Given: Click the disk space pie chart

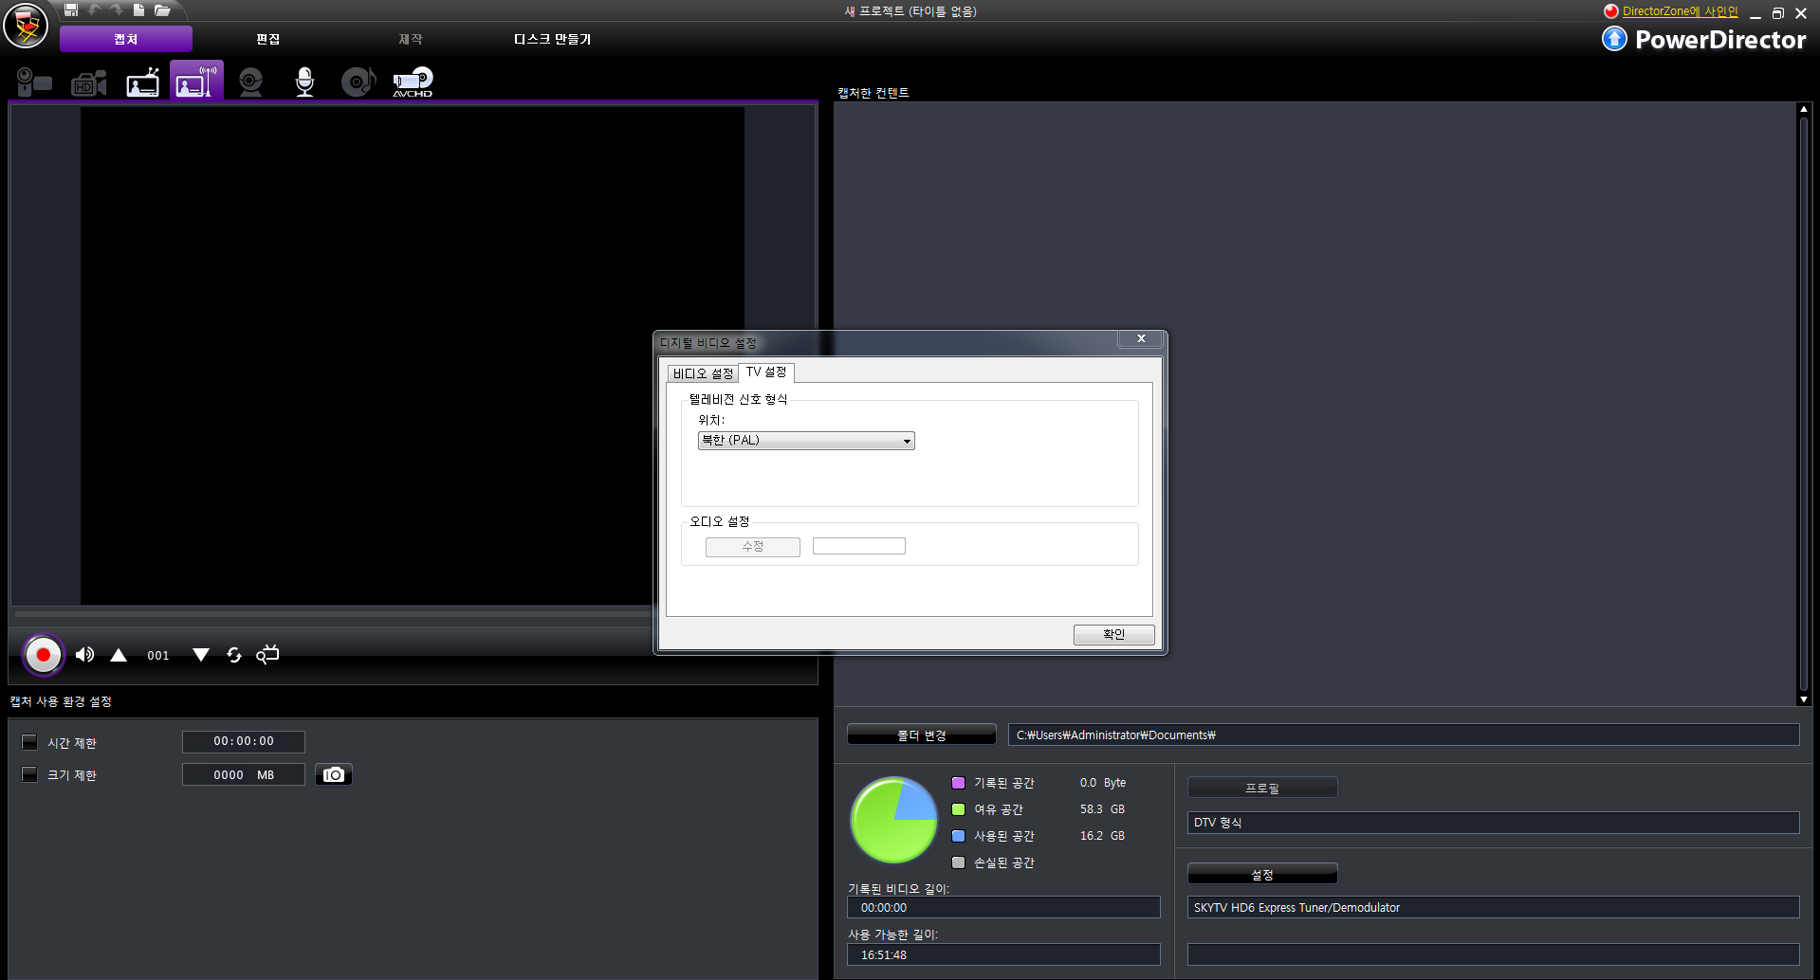Looking at the screenshot, I should click(x=894, y=820).
